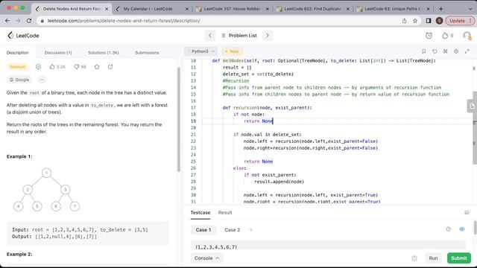Go to next problem arrow
Viewport: 477px width, 268px height.
pos(268,36)
